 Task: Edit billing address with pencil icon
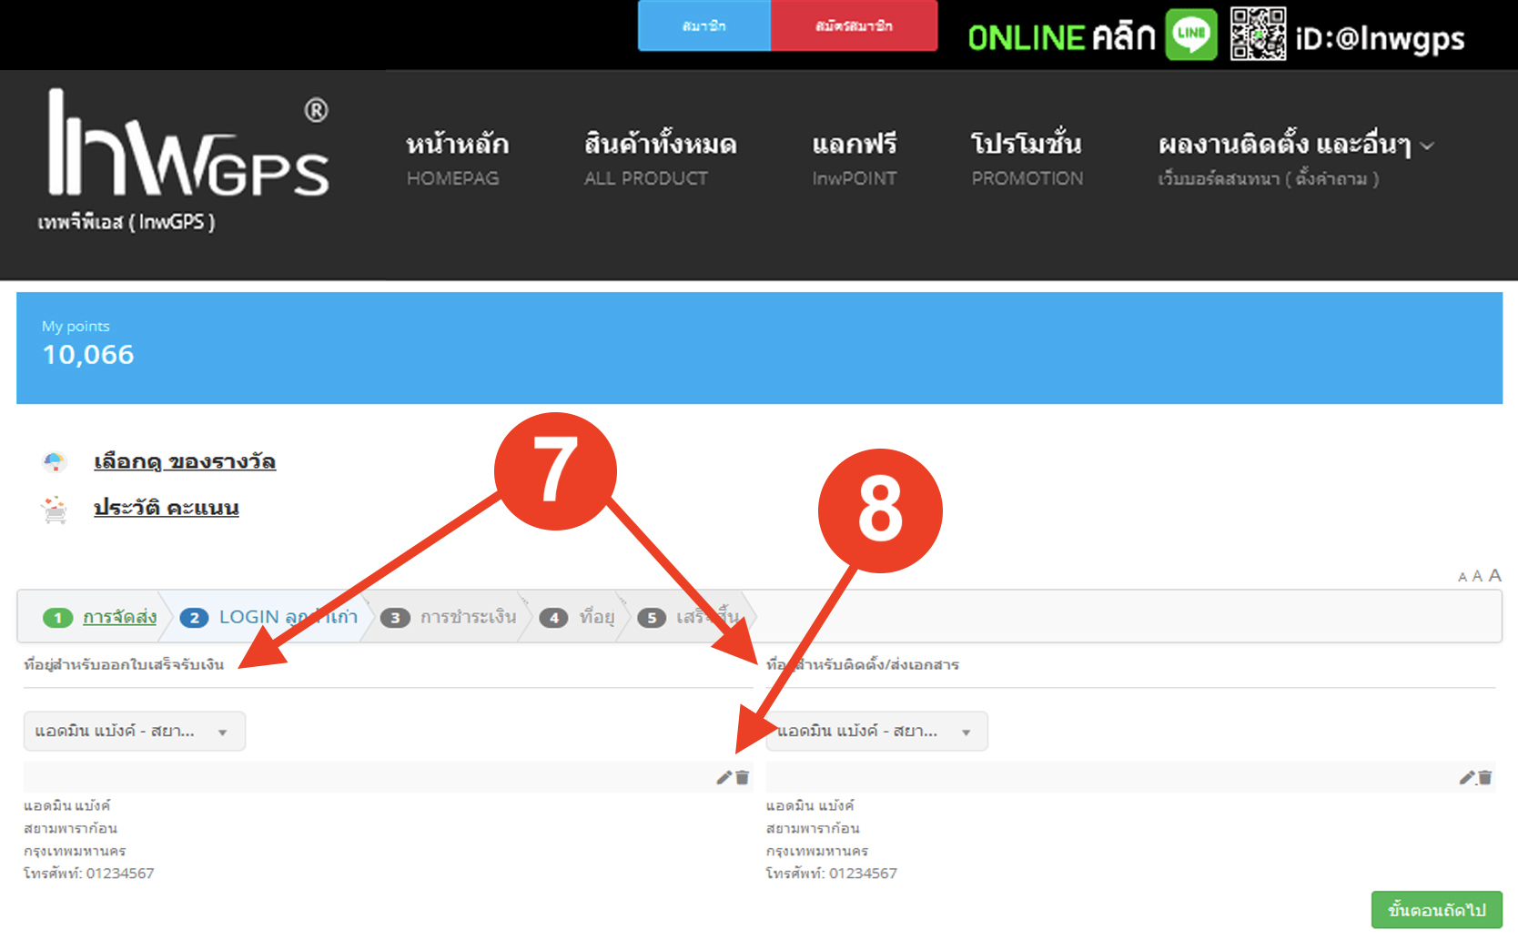point(724,777)
